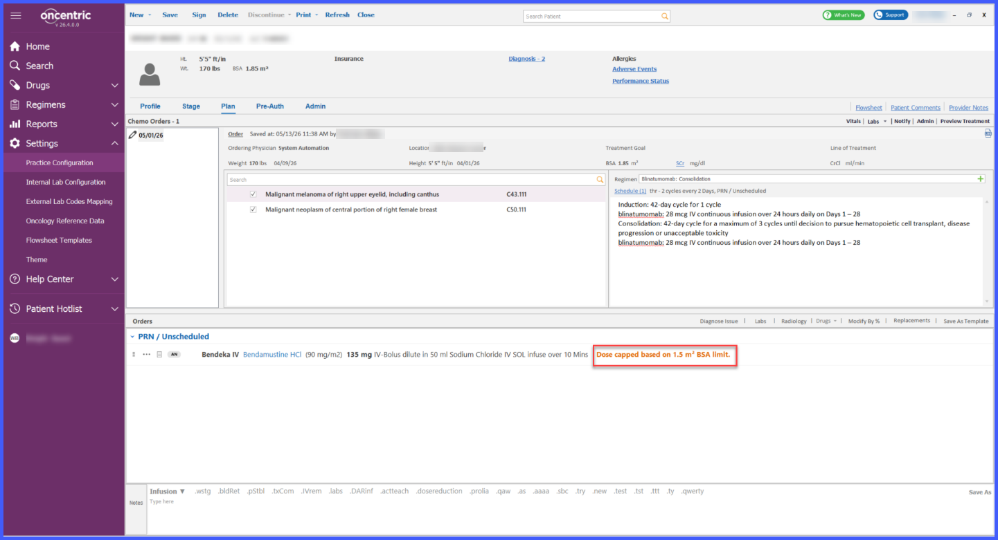Click the document icon at order top right
Screen dimensions: 998x540
988,133
